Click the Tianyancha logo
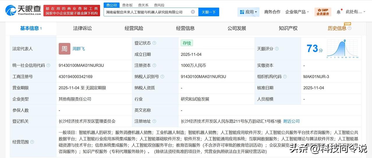 tap(23, 10)
